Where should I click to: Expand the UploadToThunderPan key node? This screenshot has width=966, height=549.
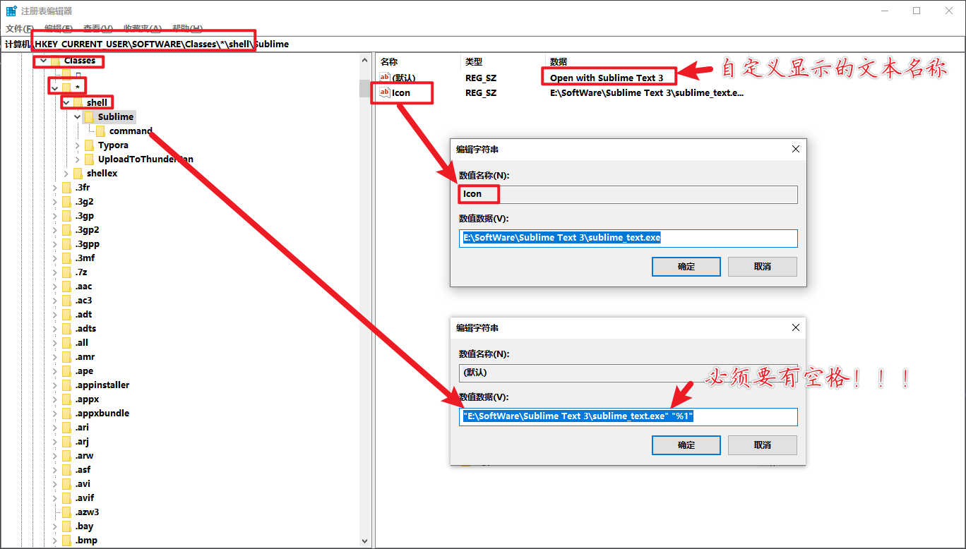tap(78, 159)
